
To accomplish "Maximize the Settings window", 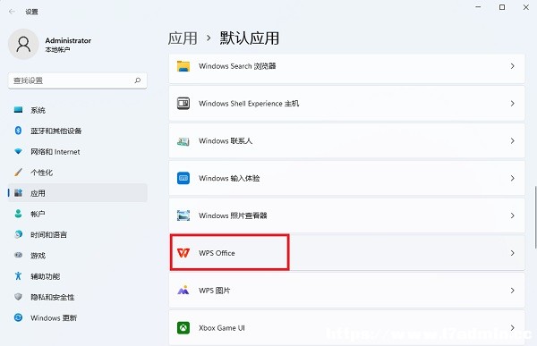I will coord(502,7).
